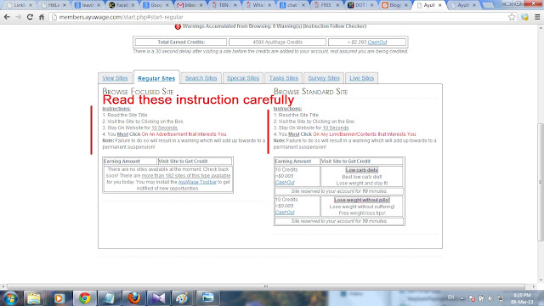544x306 pixels.
Task: Click the 'Browse Focused Site' heading
Action: coord(138,92)
